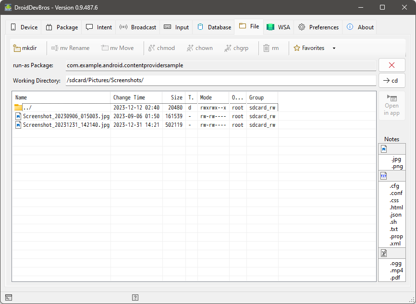This screenshot has height=304, width=416.
Task: Click the 161539 size cell
Action: pyautogui.click(x=174, y=116)
